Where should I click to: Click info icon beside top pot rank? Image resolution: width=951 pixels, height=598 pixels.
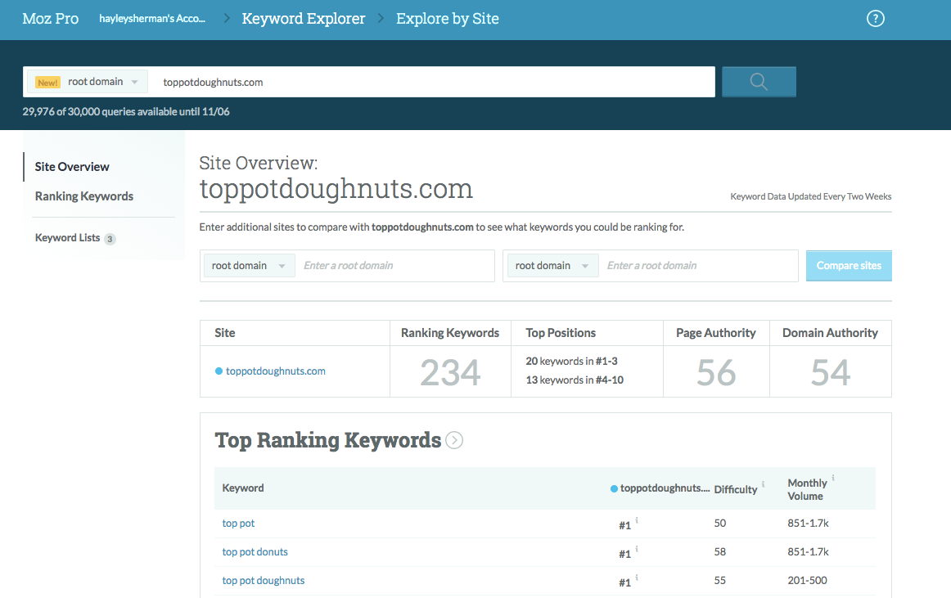pyautogui.click(x=637, y=521)
